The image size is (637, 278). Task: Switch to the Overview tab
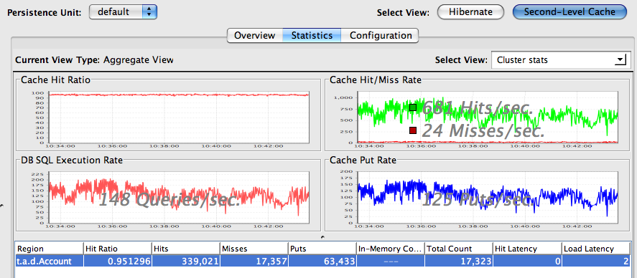[255, 36]
